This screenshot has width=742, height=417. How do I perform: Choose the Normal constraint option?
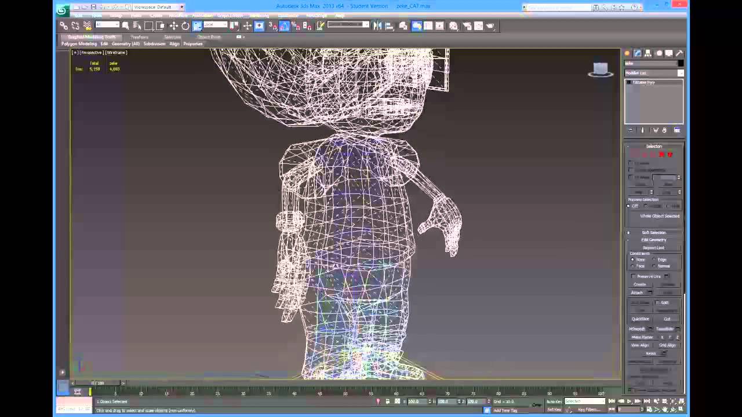[x=654, y=266]
